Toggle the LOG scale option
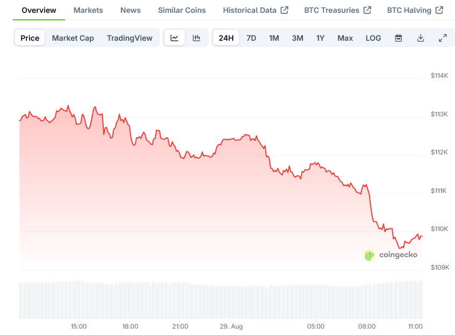455x335 pixels. point(373,38)
